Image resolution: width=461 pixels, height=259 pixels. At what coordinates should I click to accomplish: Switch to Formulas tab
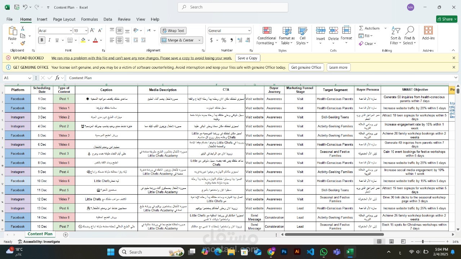pyautogui.click(x=89, y=19)
